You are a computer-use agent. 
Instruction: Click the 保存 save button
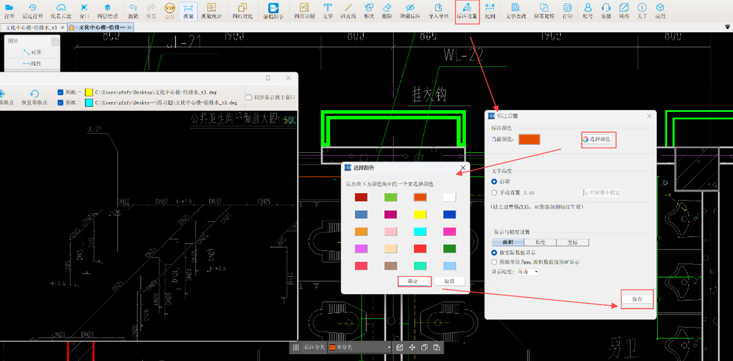point(637,299)
